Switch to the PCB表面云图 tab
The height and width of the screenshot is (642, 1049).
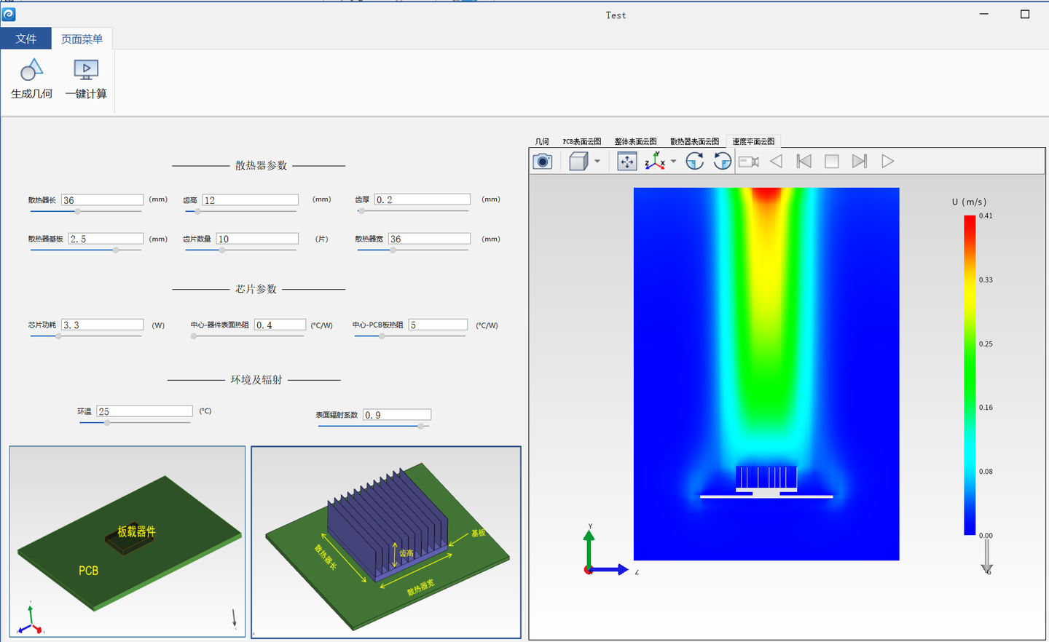click(x=581, y=141)
